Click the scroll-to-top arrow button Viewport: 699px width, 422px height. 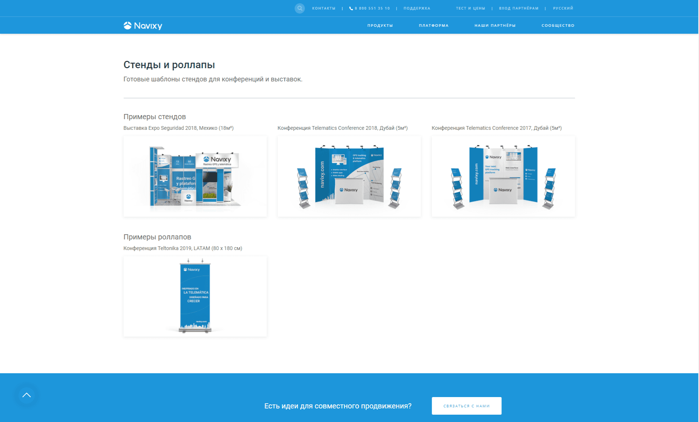pyautogui.click(x=26, y=395)
